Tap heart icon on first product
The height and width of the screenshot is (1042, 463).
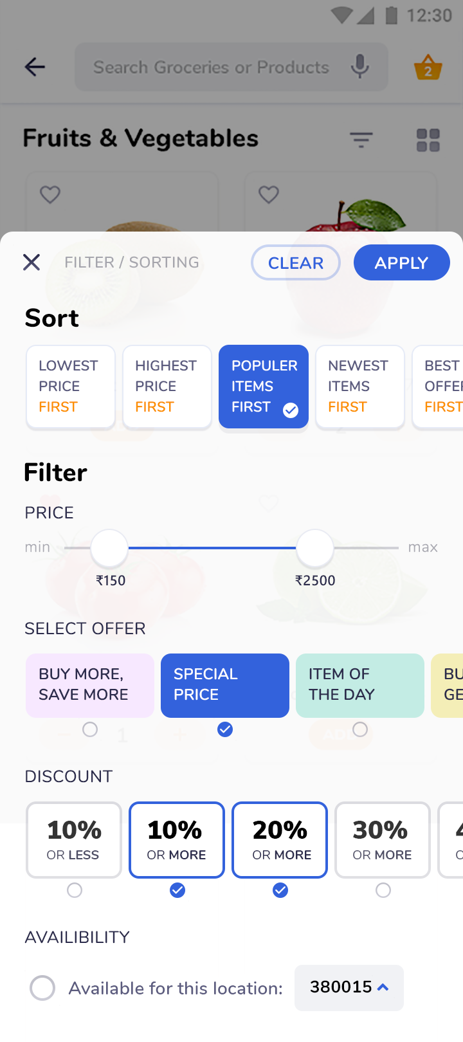pyautogui.click(x=50, y=194)
